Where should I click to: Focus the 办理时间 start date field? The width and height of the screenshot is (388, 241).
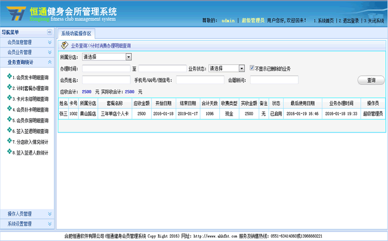(106, 68)
